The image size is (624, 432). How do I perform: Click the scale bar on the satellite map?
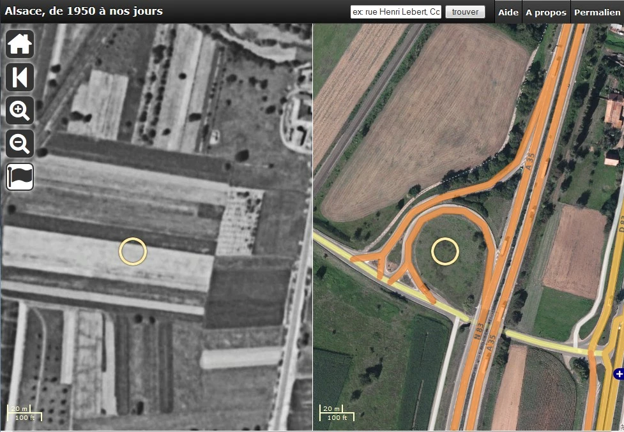tap(337, 413)
